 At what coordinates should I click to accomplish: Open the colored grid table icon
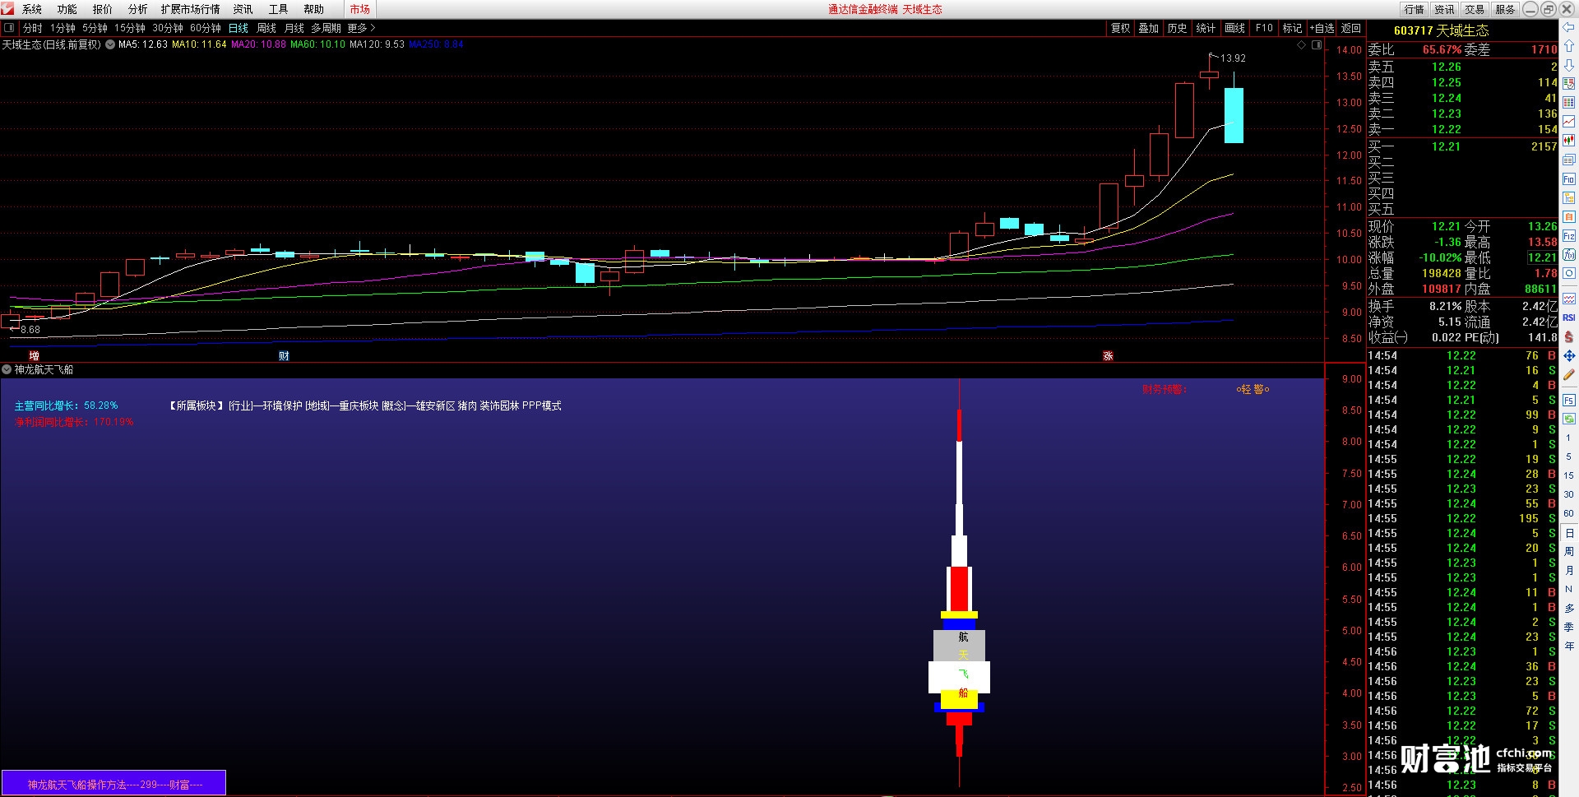point(1569,102)
